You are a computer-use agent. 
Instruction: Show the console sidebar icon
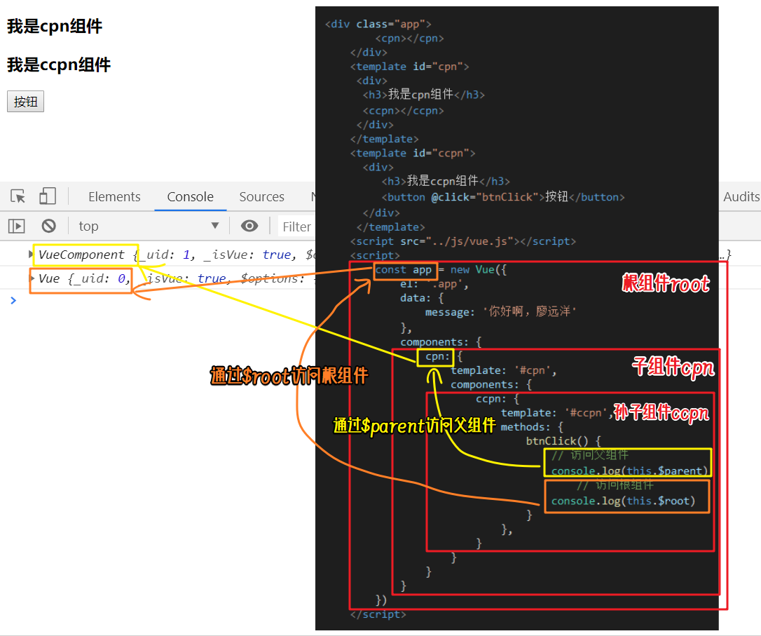[17, 226]
